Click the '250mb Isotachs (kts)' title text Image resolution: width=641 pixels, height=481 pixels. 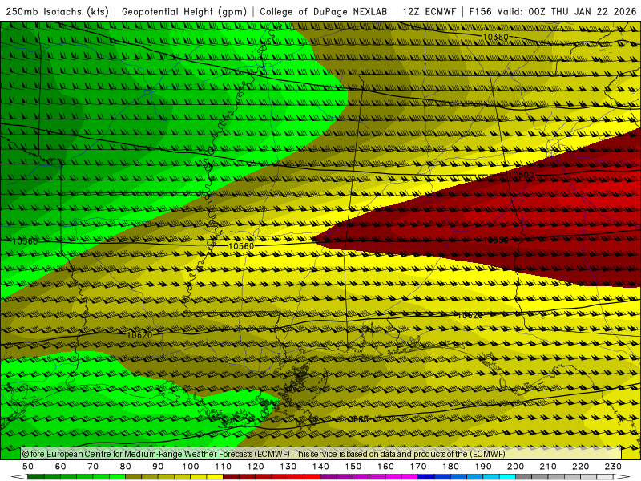click(x=57, y=12)
